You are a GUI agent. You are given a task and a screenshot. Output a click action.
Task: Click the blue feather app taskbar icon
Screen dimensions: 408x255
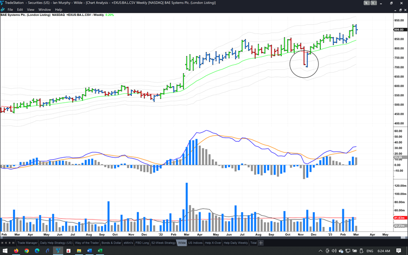click(x=47, y=251)
